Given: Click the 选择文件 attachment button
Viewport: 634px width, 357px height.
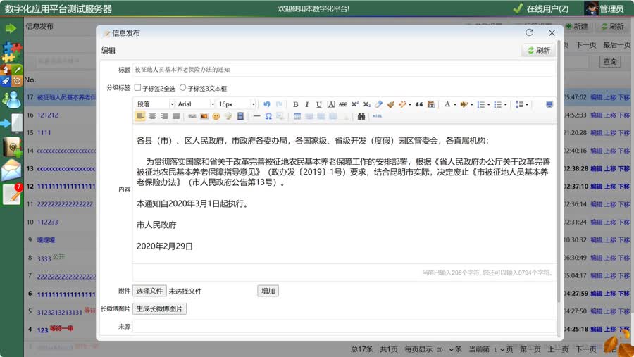Looking at the screenshot, I should click(x=149, y=291).
